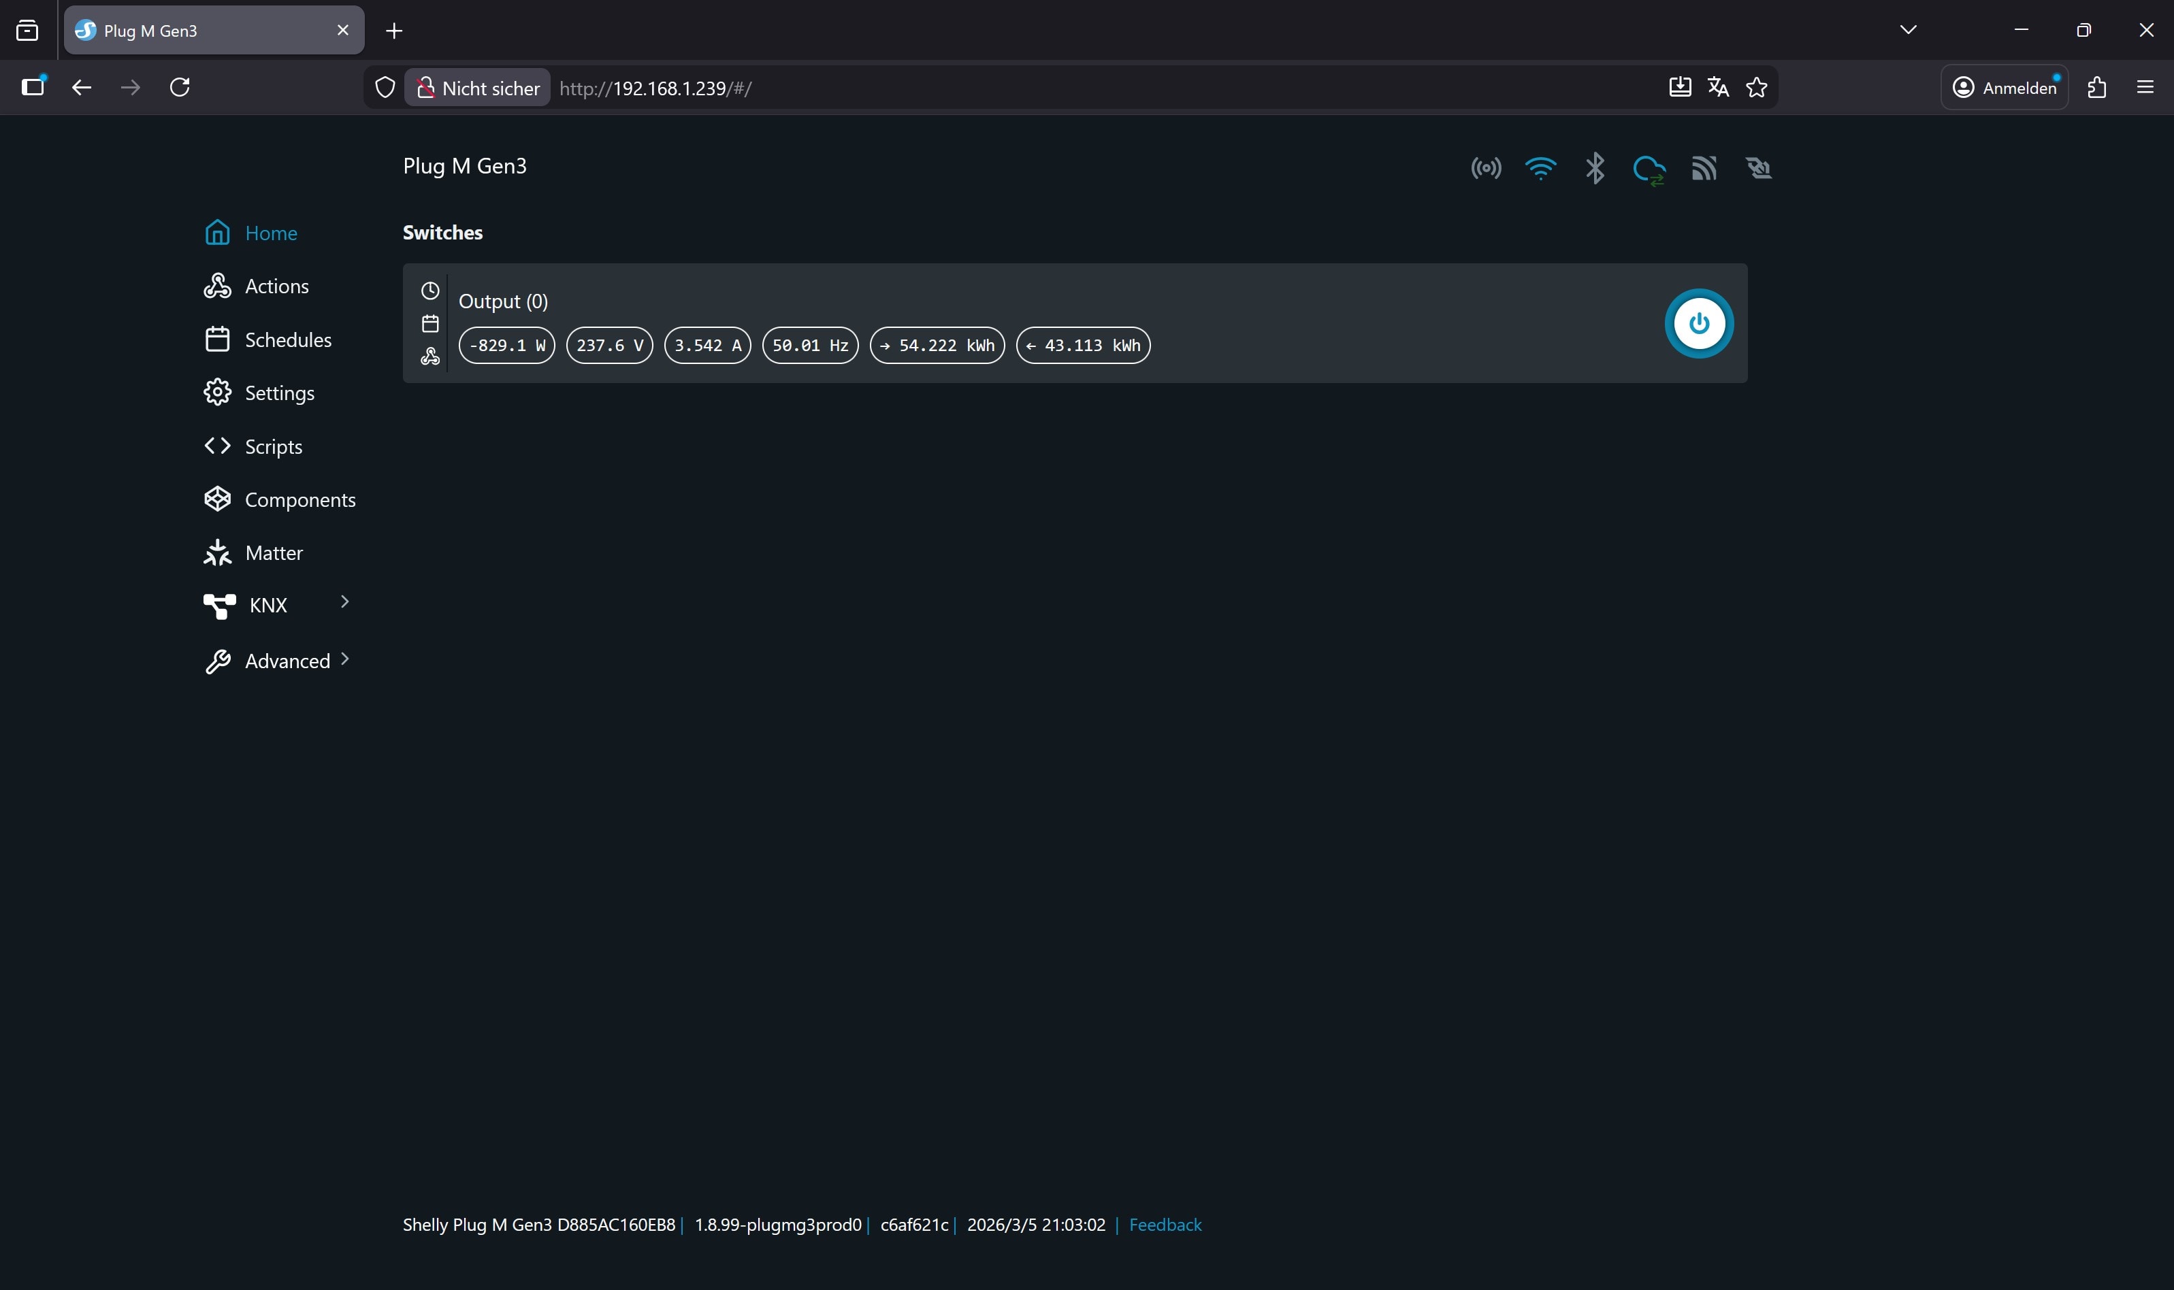Click the address bar URL field
The height and width of the screenshot is (1290, 2174).
(1043, 88)
